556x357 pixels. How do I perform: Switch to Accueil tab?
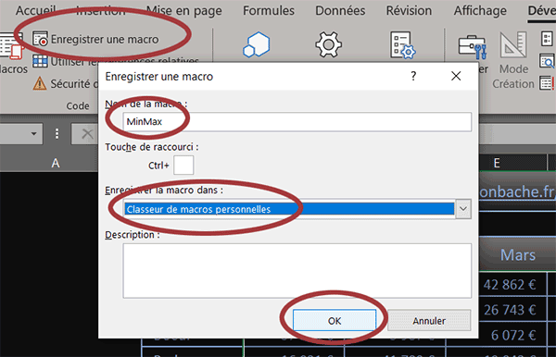[x=35, y=10]
